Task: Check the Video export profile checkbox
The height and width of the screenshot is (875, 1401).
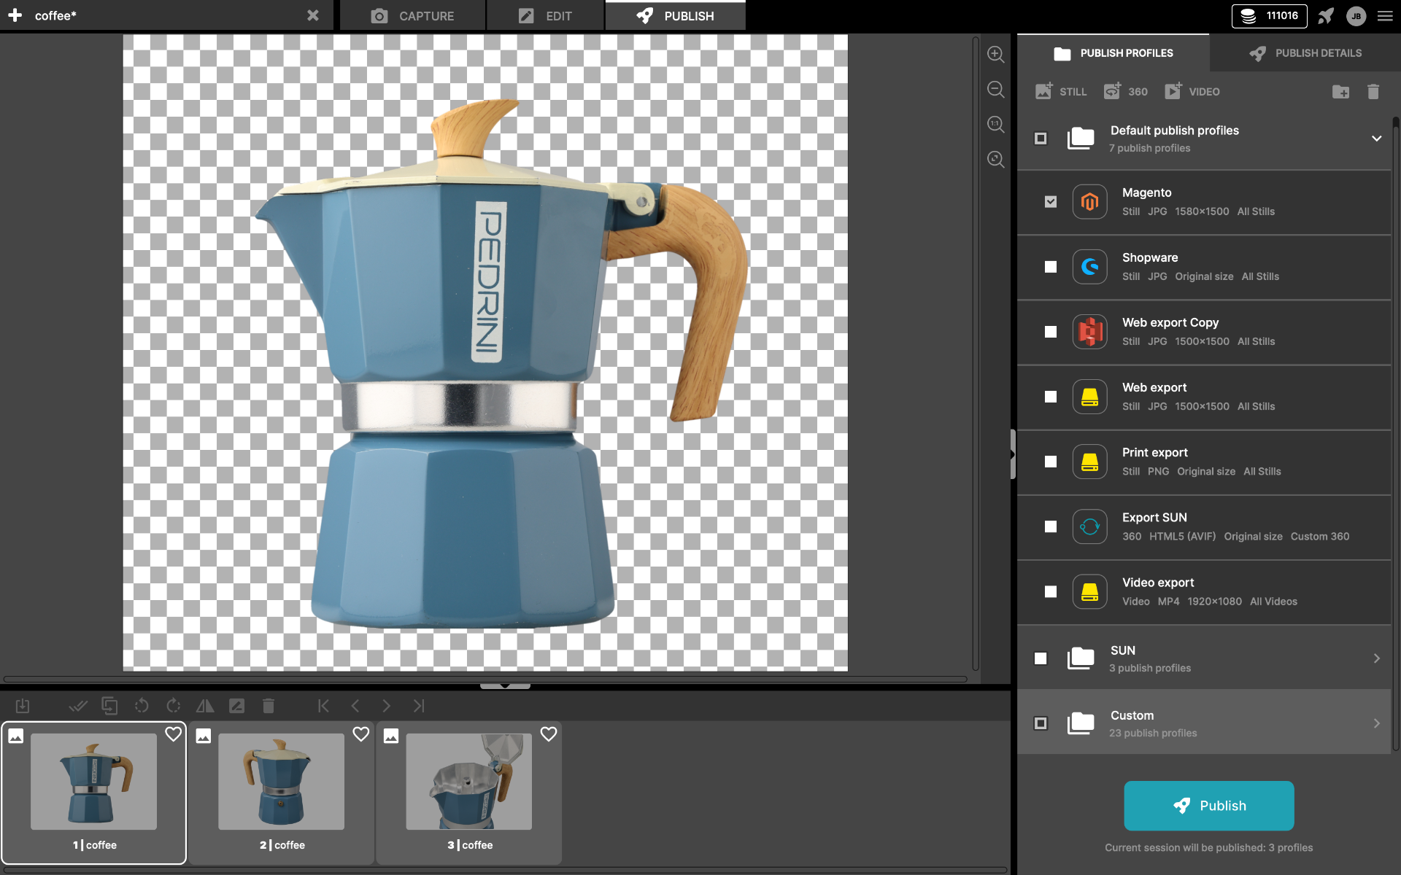Action: click(1050, 591)
